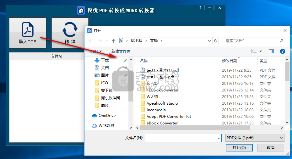Change the file view layout icon
The width and height of the screenshot is (292, 159).
254,51
